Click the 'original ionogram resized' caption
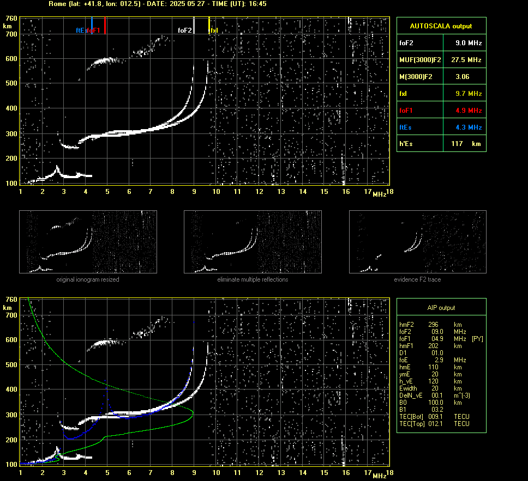 [x=88, y=279]
